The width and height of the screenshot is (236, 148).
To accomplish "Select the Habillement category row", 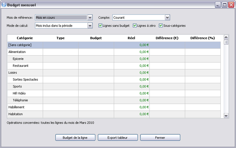I will coord(114,107).
